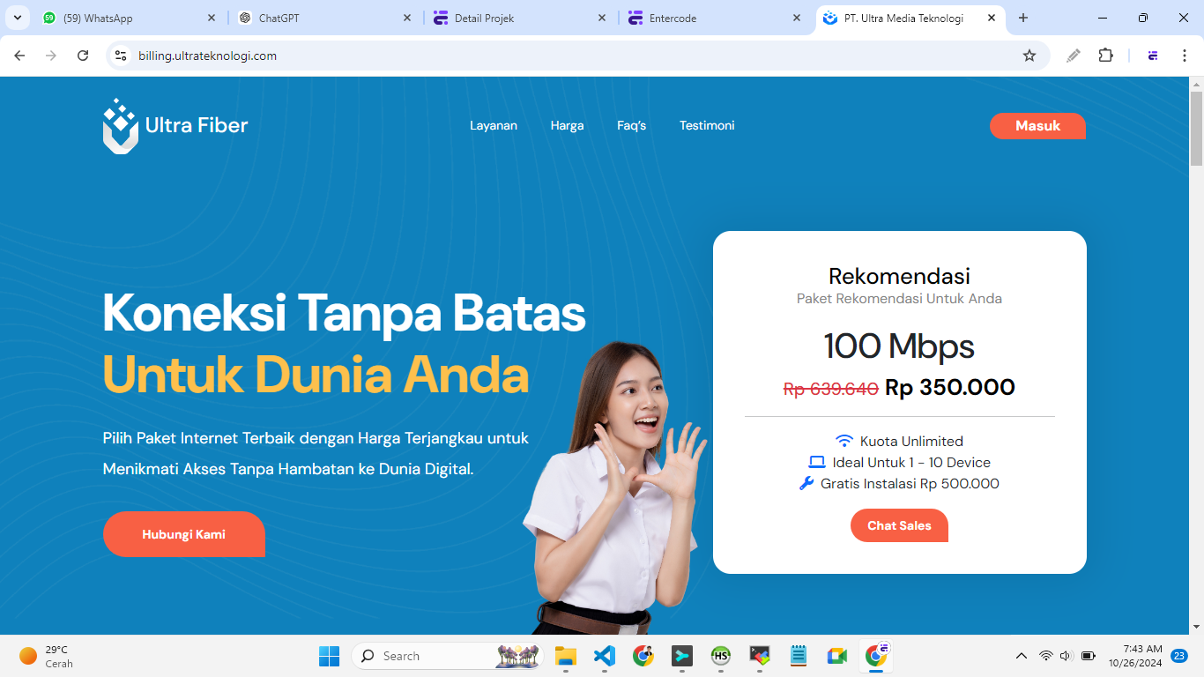
Task: Click the Chat Sales button
Action: click(x=899, y=525)
